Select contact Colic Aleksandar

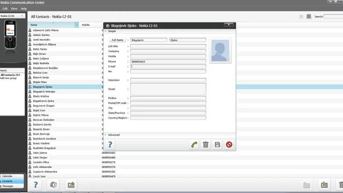pyautogui.click(x=42, y=167)
